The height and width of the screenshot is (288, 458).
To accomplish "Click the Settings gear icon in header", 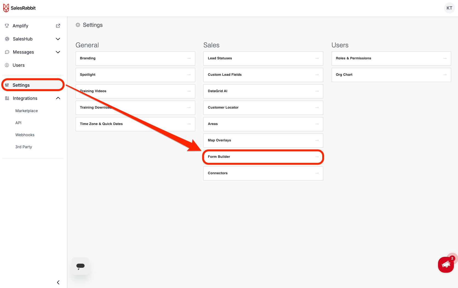I will click(x=78, y=25).
